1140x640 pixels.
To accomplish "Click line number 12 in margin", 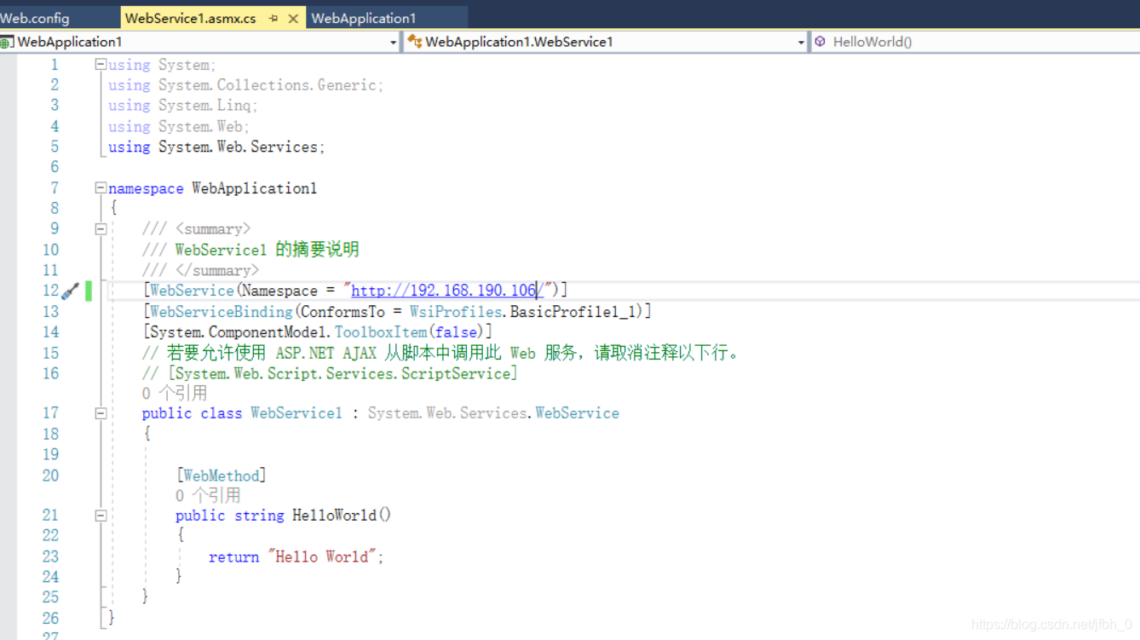I will point(51,291).
